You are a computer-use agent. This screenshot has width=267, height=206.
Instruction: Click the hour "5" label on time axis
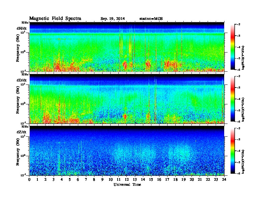pyautogui.click(x=70, y=179)
